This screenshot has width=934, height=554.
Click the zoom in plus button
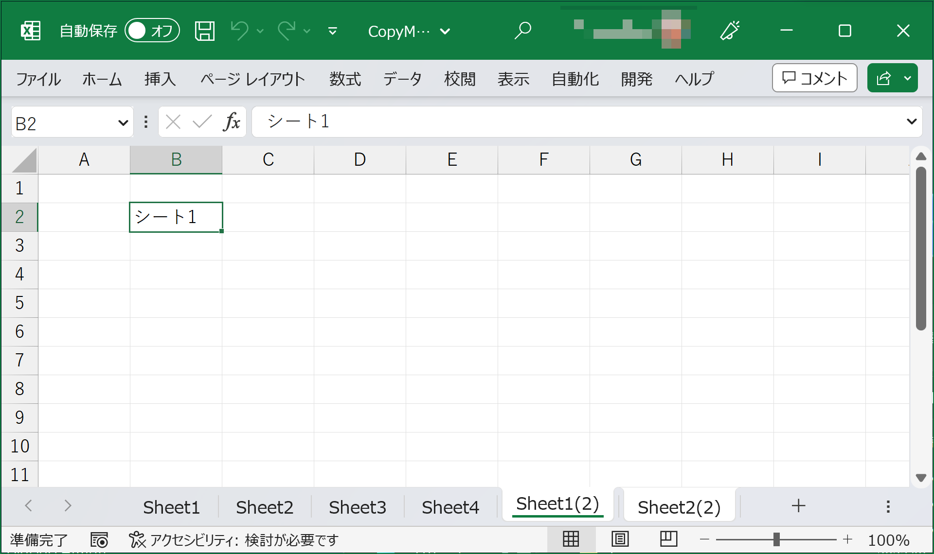point(848,539)
